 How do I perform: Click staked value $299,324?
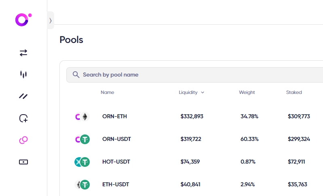coord(299,139)
